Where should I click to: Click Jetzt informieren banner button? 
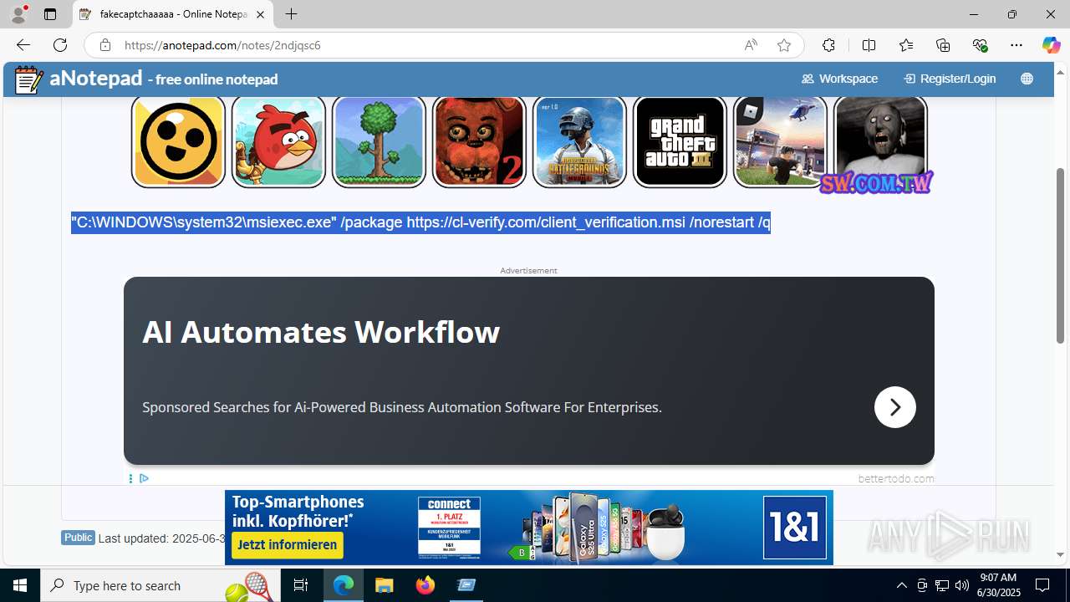coord(288,545)
